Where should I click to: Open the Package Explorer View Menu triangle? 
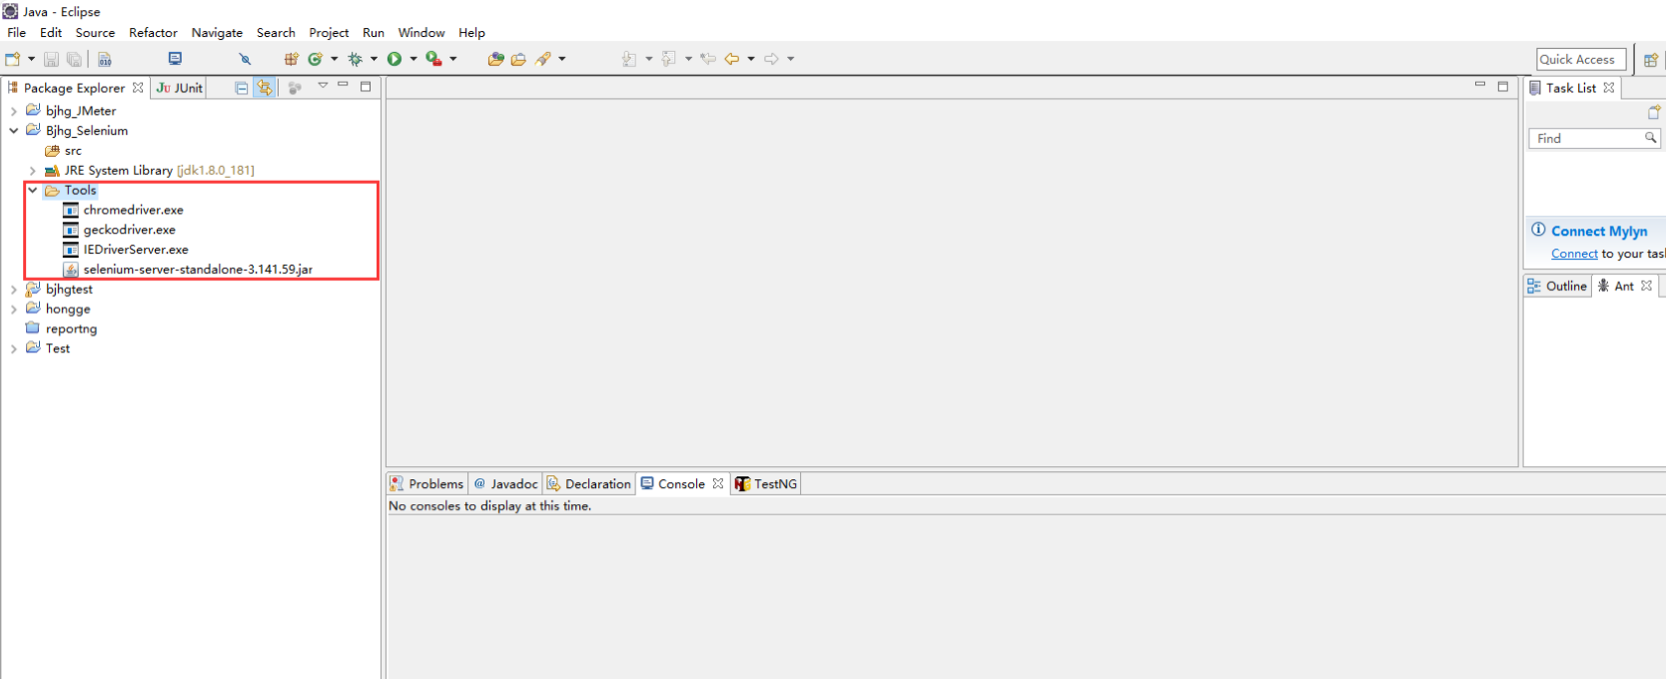tap(323, 86)
